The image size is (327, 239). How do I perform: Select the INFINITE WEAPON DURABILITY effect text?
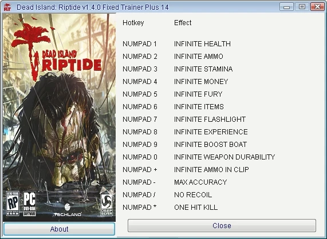click(224, 157)
